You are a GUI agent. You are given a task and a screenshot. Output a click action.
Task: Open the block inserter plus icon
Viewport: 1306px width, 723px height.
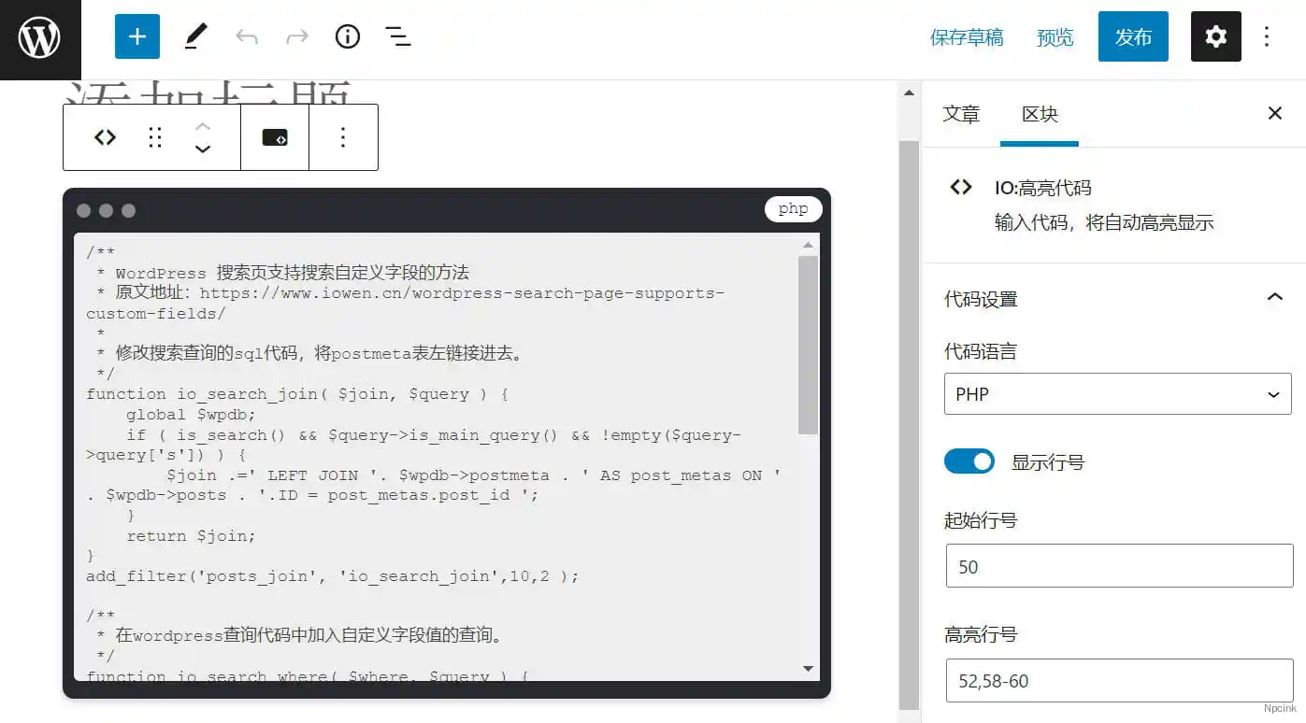click(136, 36)
